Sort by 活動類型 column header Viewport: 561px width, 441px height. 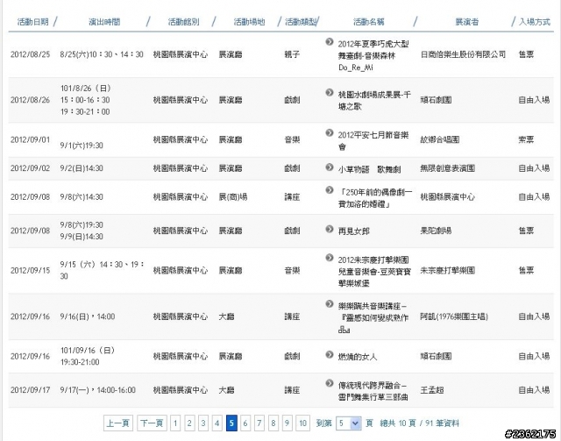click(301, 22)
